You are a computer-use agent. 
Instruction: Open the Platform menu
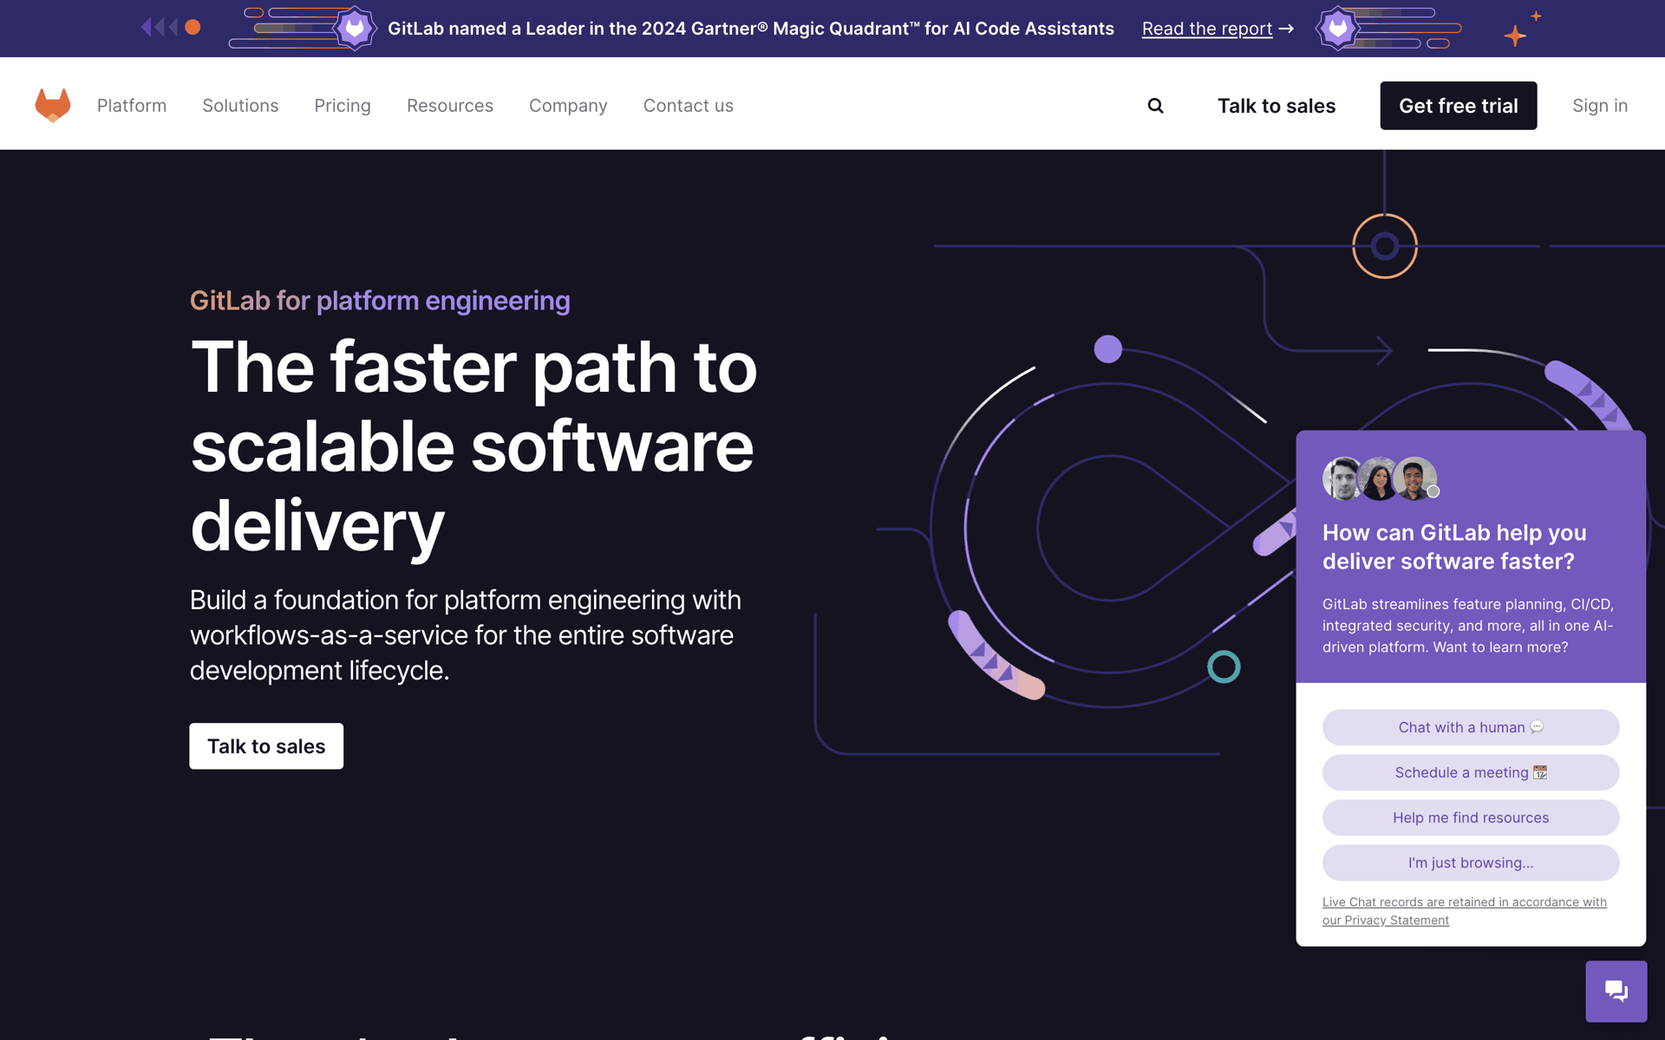pos(132,106)
